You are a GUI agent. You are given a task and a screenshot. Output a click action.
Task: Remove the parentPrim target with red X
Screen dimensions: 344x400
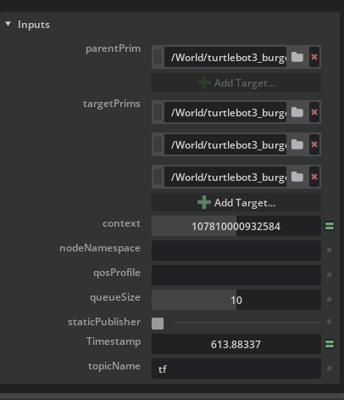pyautogui.click(x=314, y=57)
